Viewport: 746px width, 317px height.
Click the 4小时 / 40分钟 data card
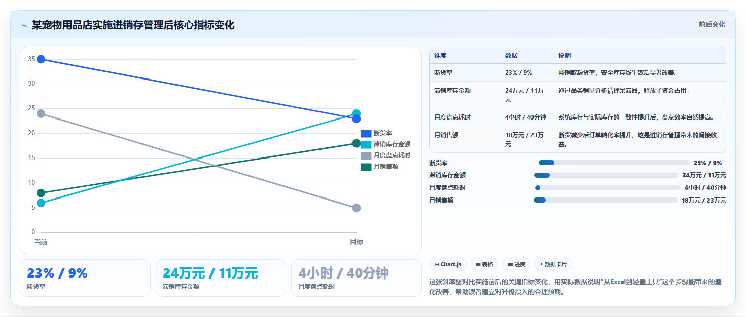click(x=357, y=278)
